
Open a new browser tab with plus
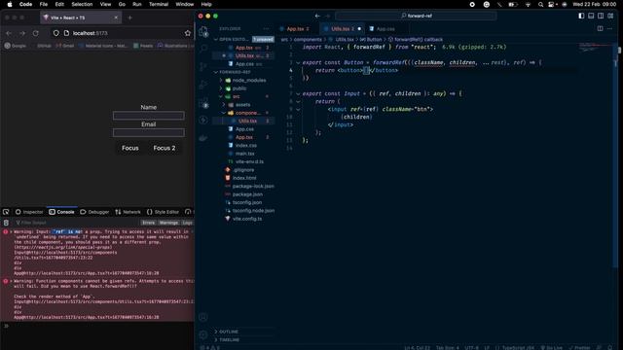coord(129,17)
